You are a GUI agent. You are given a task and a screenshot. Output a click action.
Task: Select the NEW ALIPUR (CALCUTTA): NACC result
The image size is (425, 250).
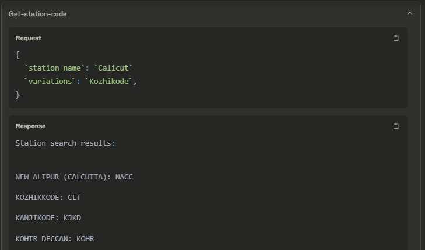coord(74,177)
